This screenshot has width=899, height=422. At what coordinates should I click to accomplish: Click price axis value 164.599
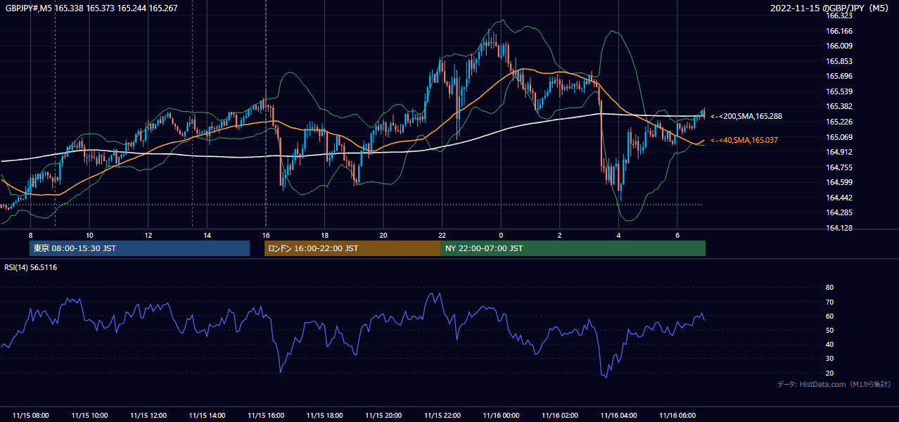click(x=839, y=182)
